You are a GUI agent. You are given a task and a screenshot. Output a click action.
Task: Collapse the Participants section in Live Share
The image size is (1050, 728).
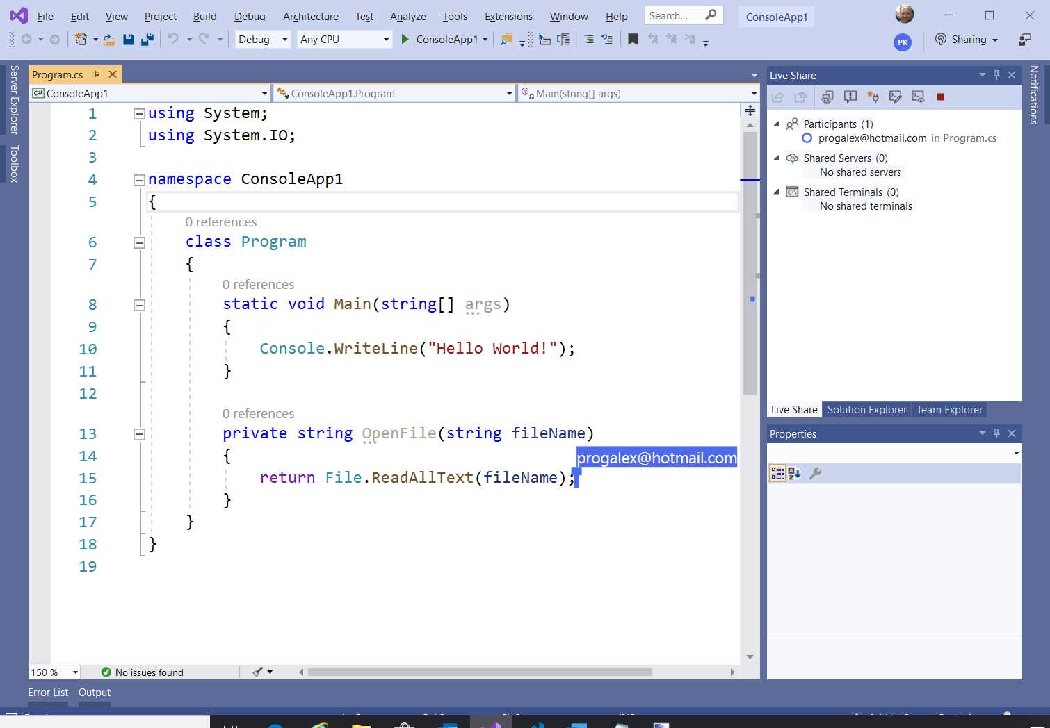(x=777, y=124)
